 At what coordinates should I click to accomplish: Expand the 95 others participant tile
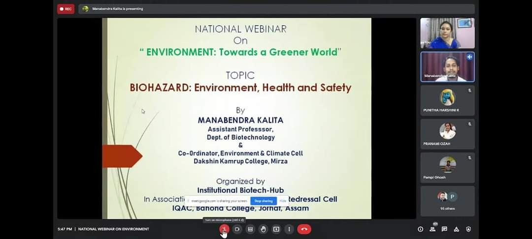point(447,201)
